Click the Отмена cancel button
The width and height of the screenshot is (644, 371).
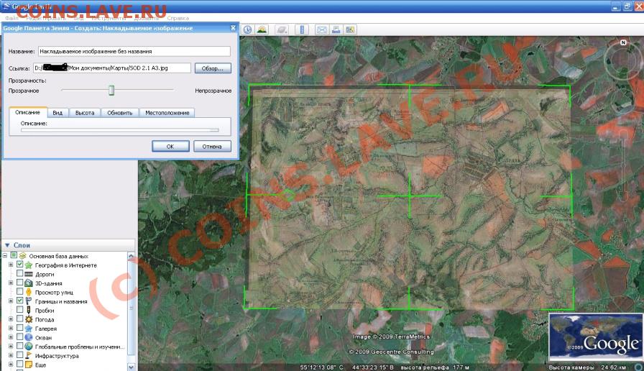(211, 146)
